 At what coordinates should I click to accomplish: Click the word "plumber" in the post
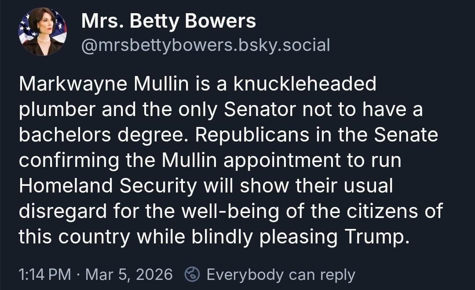pyautogui.click(x=57, y=109)
